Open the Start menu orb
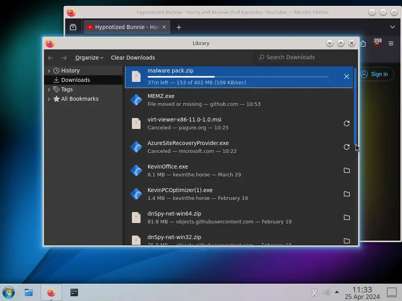 click(x=9, y=292)
